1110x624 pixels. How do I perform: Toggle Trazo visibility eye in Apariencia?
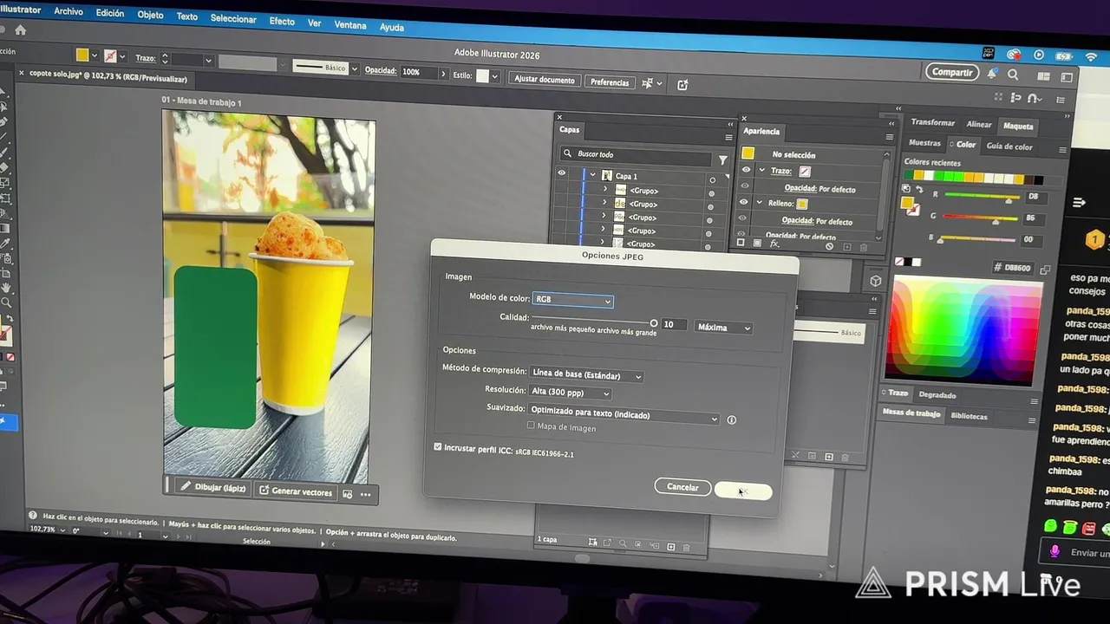(x=745, y=170)
